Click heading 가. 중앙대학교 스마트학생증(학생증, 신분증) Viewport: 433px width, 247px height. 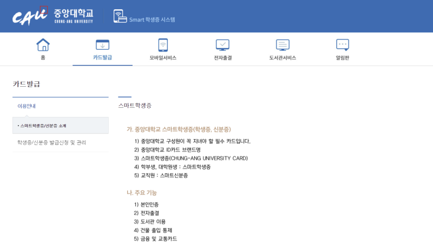click(179, 129)
